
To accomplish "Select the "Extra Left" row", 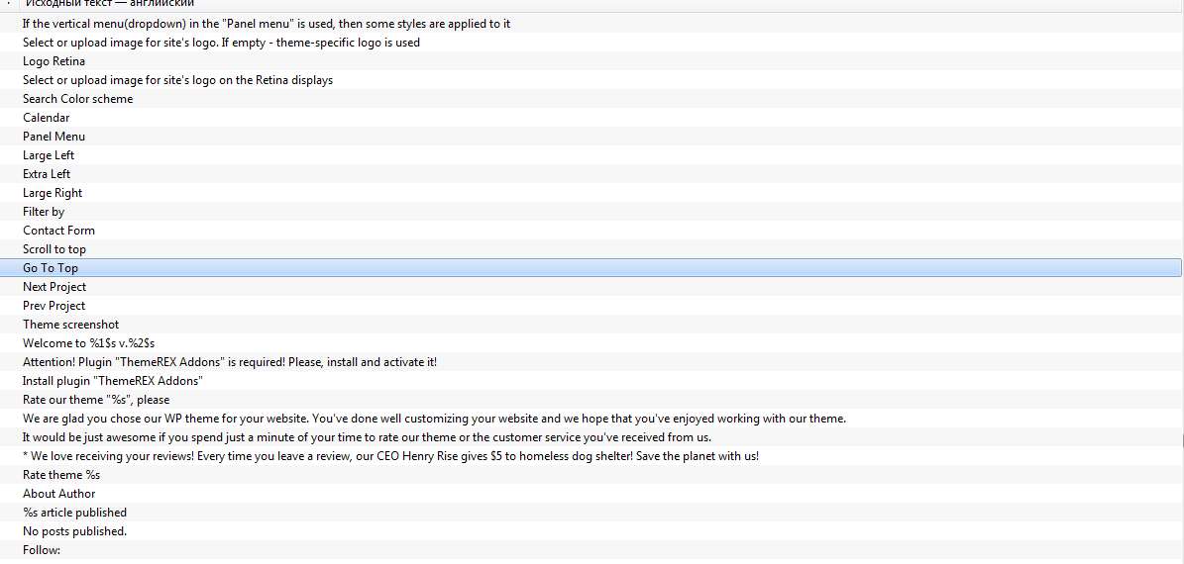I will coord(592,174).
